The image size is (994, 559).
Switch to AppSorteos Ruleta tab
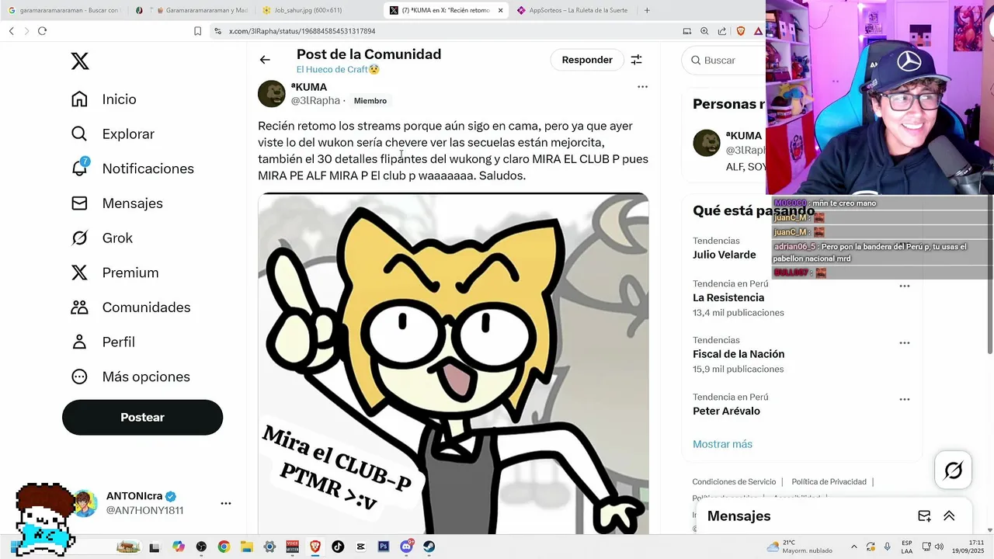(573, 11)
